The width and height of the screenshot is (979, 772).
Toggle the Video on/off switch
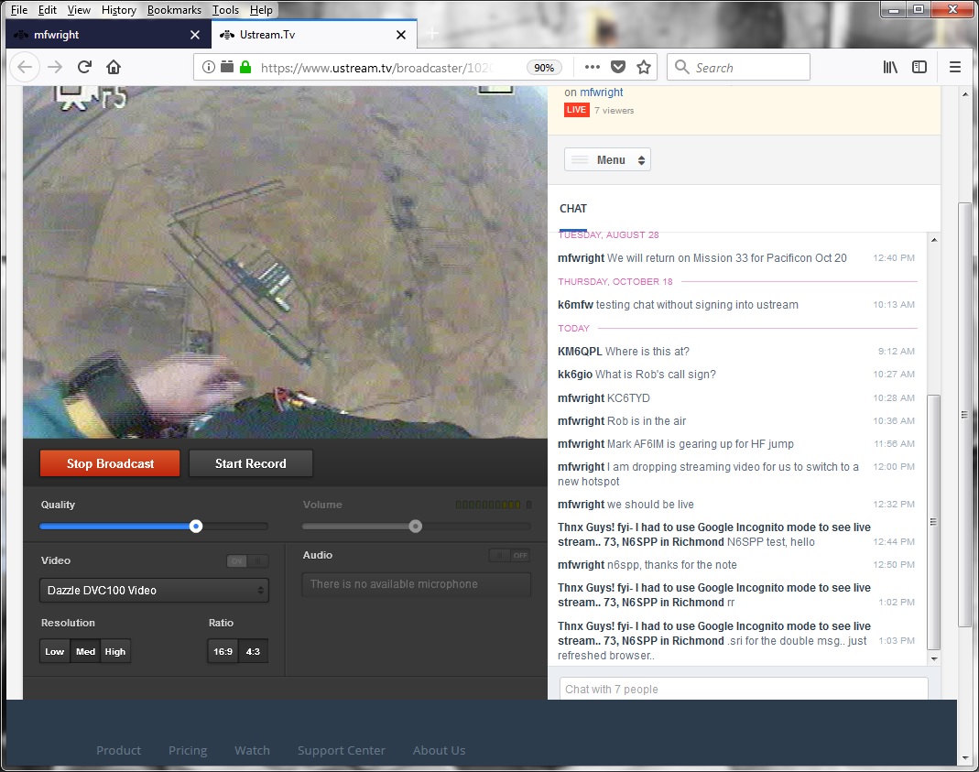(247, 561)
